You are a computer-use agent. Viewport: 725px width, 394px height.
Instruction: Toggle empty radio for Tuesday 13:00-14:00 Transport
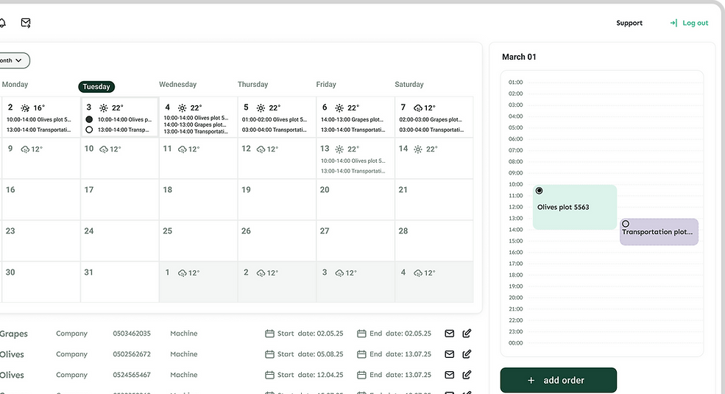coord(89,130)
